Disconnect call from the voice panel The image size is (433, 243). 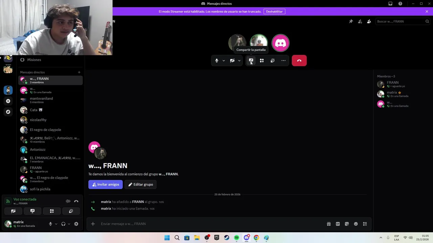pos(76,201)
